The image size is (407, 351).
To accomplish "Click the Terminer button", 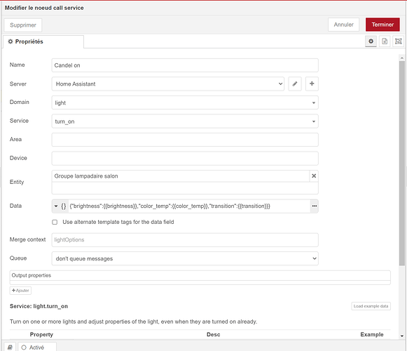I will coord(382,25).
